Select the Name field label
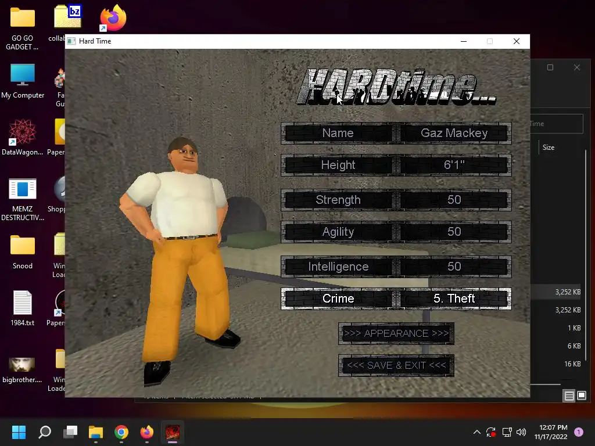 tap(338, 133)
